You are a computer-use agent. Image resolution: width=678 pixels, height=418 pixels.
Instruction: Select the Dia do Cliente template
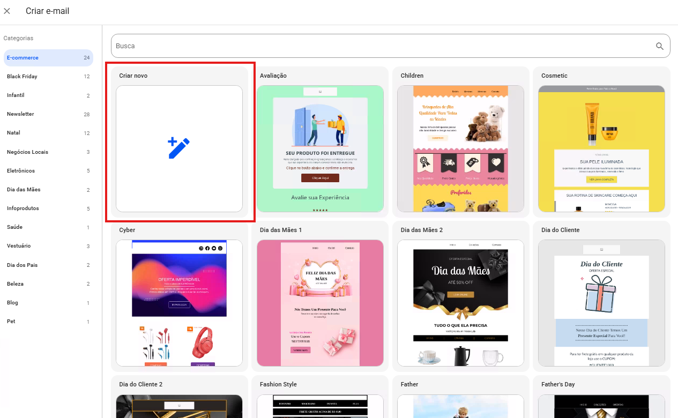pos(601,303)
